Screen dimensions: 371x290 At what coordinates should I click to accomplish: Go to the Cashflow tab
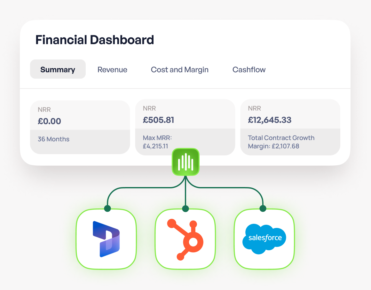(249, 70)
